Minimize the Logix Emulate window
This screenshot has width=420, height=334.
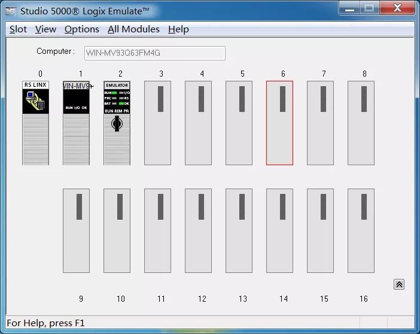[x=349, y=8]
